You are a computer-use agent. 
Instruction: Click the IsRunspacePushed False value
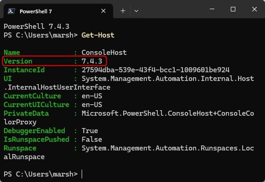[92, 139]
